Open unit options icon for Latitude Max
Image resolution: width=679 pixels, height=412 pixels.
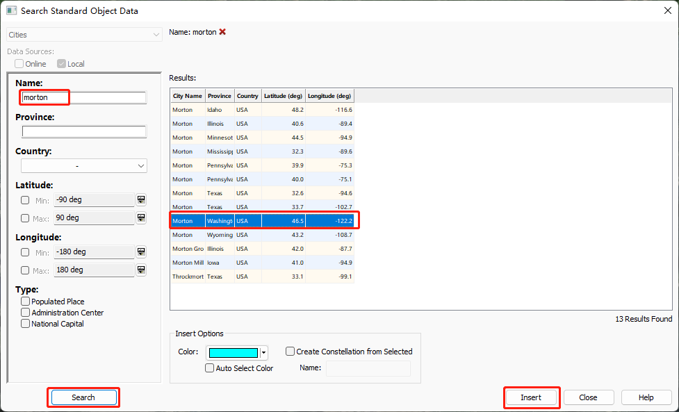[141, 217]
